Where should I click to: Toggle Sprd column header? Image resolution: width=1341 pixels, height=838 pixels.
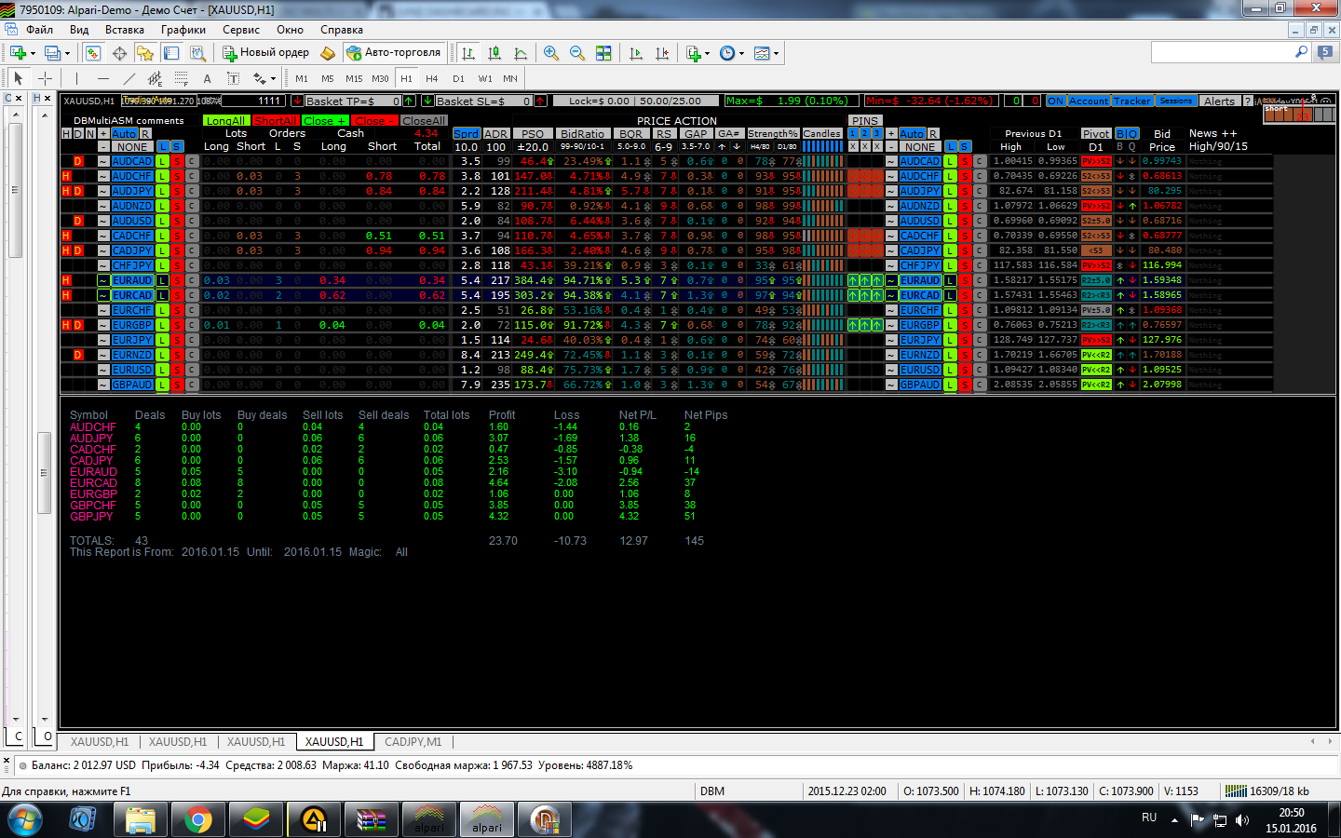coord(466,133)
